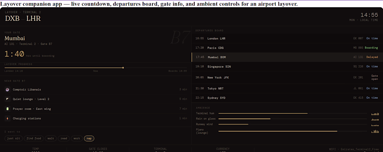Viewport: 383px width, 152px height.
Task: Click the 'Gate open' status for EK 201
Action: [374, 78]
